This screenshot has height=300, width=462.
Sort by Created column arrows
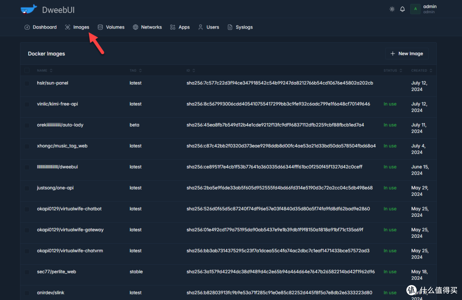(x=431, y=70)
